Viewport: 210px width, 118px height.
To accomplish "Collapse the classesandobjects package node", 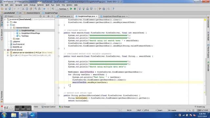I will 11,28.
